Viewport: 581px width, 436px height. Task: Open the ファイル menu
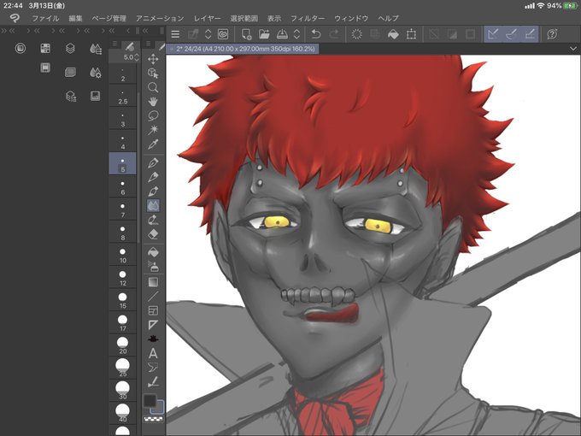point(45,18)
